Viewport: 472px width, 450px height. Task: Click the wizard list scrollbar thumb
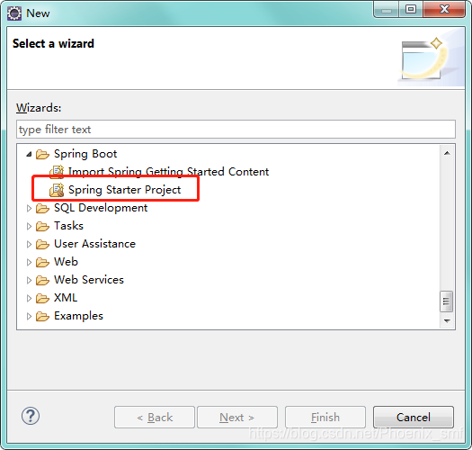tap(446, 301)
